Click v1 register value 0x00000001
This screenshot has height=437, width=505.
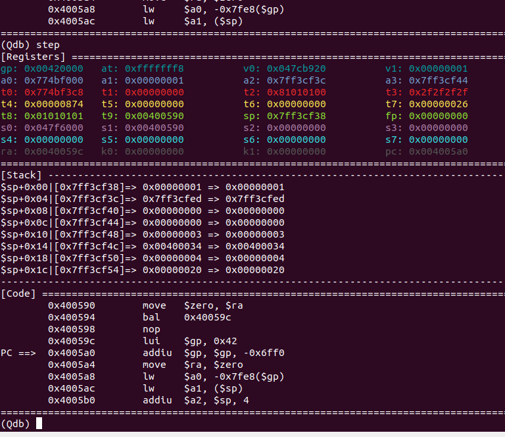tap(439, 68)
